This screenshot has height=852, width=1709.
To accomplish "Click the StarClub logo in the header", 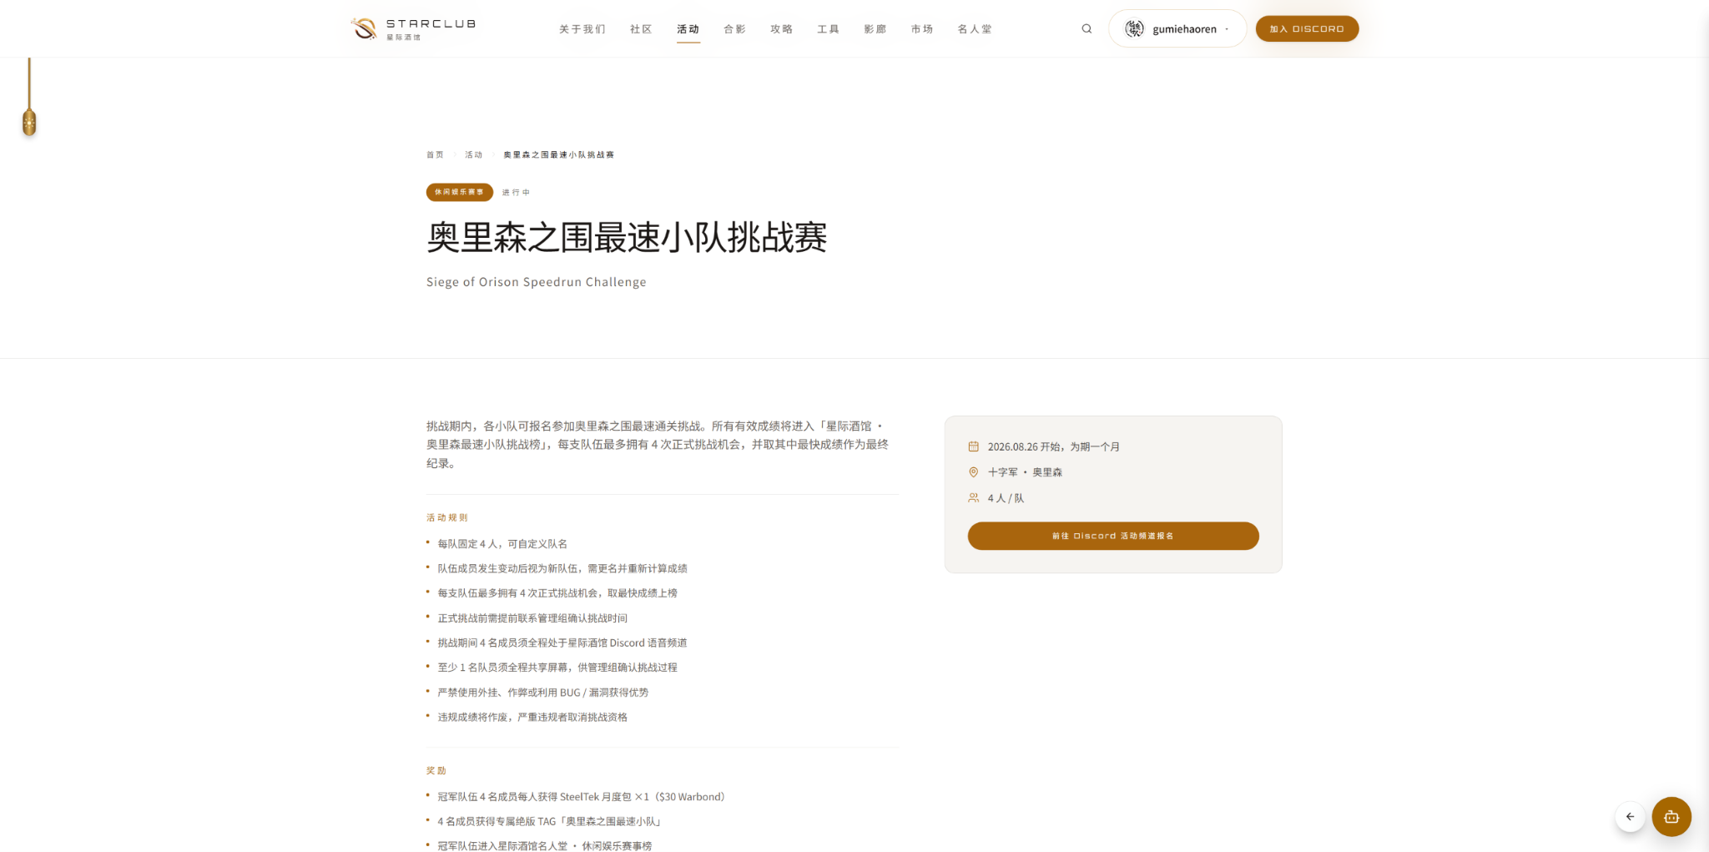I will coord(413,28).
